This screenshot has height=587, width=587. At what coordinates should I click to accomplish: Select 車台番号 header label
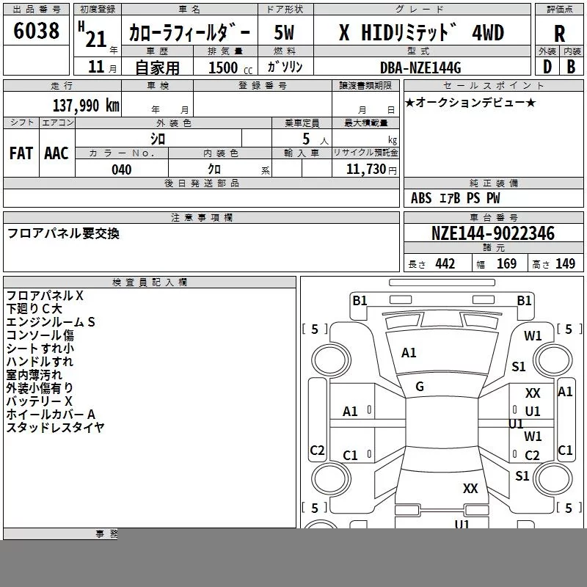click(x=493, y=217)
